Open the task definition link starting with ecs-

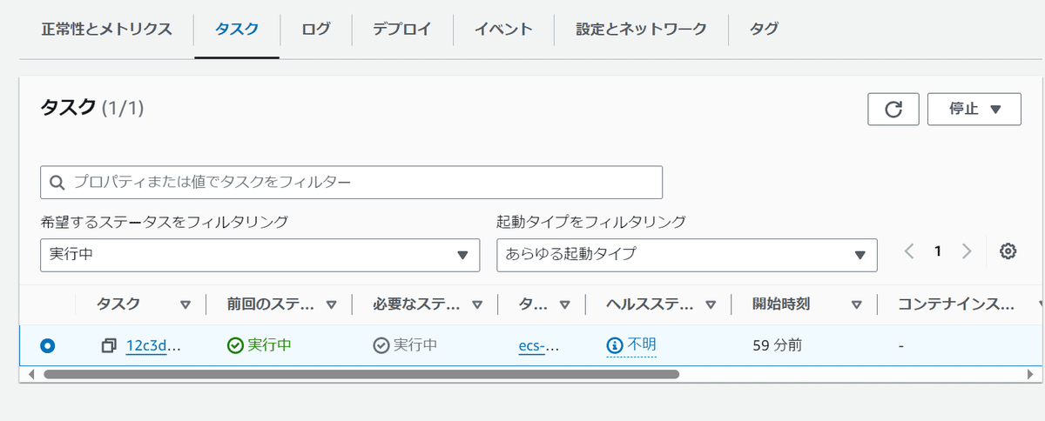pyautogui.click(x=538, y=345)
